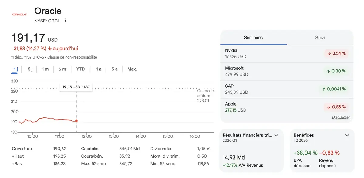Click Nvidia's red 3,54 % change badge
Screen dimensions: 364x178
click(x=336, y=53)
